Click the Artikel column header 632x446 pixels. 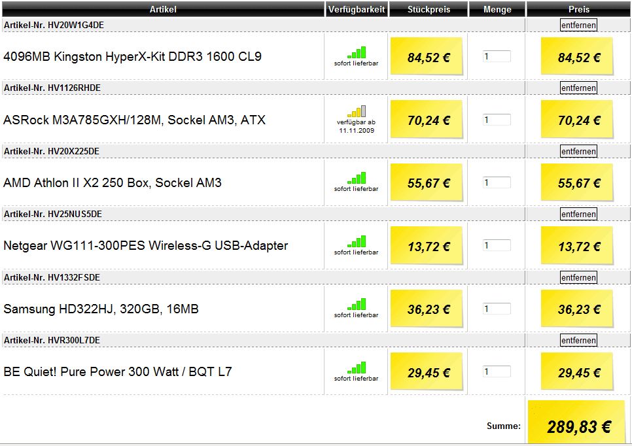[163, 9]
